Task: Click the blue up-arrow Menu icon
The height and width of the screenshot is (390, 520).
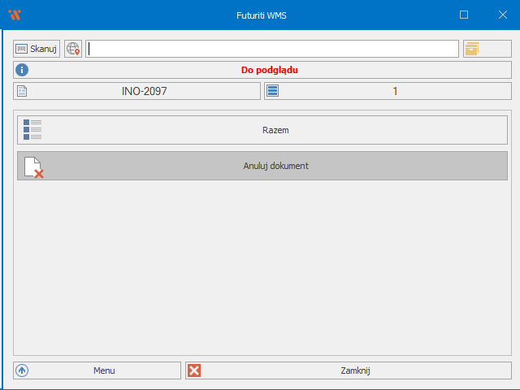Action: (x=23, y=370)
